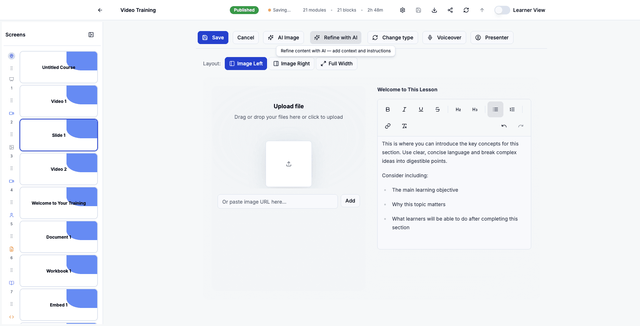640x326 pixels.
Task: Select the document icon beside Document 1
Action: tap(11, 249)
